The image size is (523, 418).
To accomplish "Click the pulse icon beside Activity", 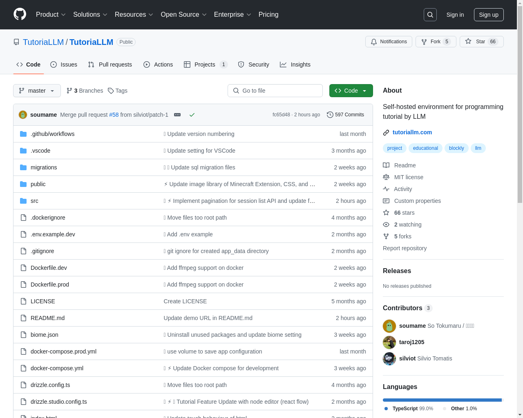I will click(386, 189).
